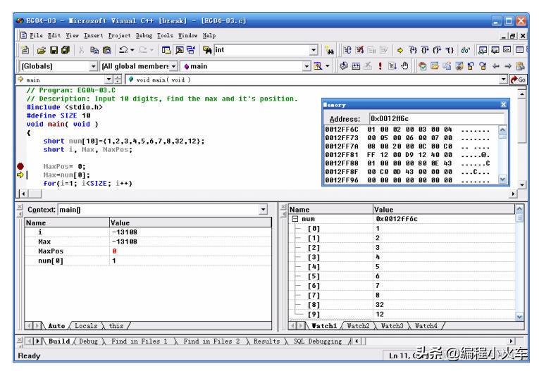The height and width of the screenshot is (371, 539).
Task: Open the Globals class dropdown
Action: (x=93, y=66)
